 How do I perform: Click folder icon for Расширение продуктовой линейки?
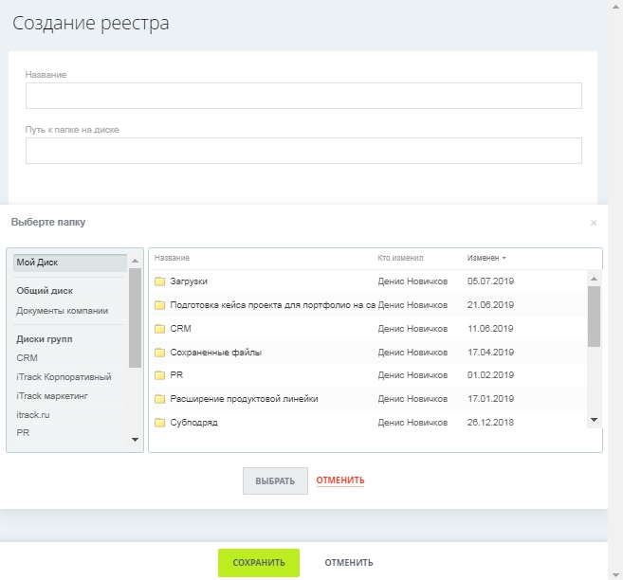point(160,399)
